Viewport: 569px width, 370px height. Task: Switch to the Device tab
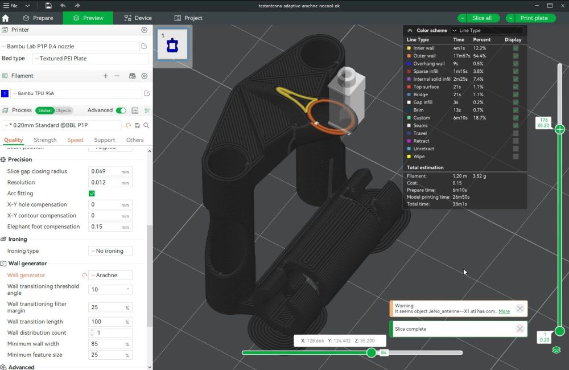(138, 18)
